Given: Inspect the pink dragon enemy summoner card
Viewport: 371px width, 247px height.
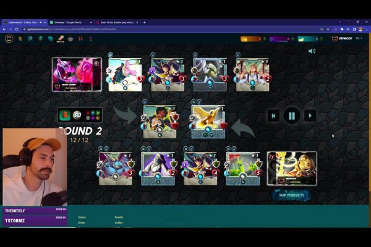Looking at the screenshot, I should point(77,75).
